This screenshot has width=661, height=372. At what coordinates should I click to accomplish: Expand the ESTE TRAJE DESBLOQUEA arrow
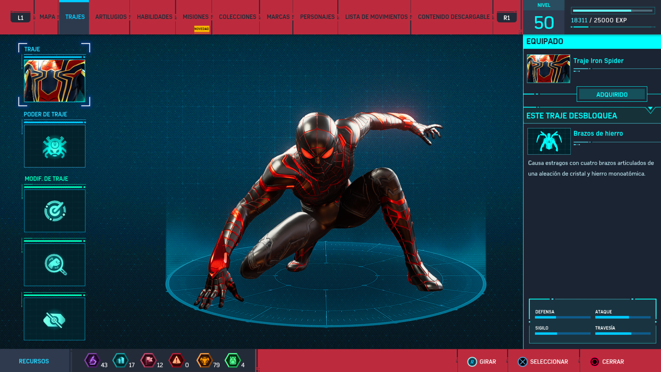click(x=650, y=110)
